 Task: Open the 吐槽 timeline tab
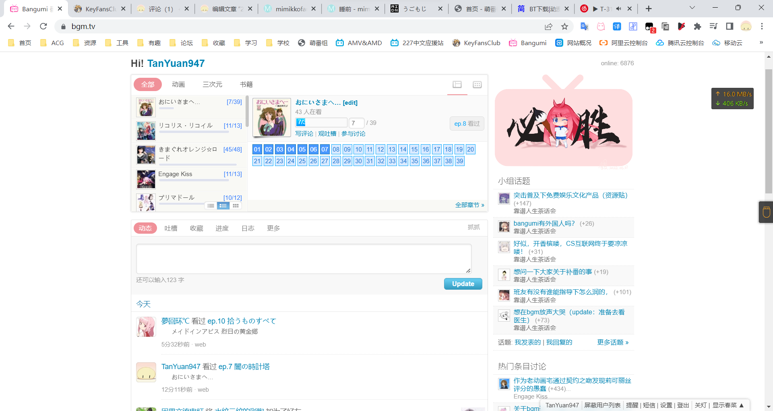(x=171, y=228)
